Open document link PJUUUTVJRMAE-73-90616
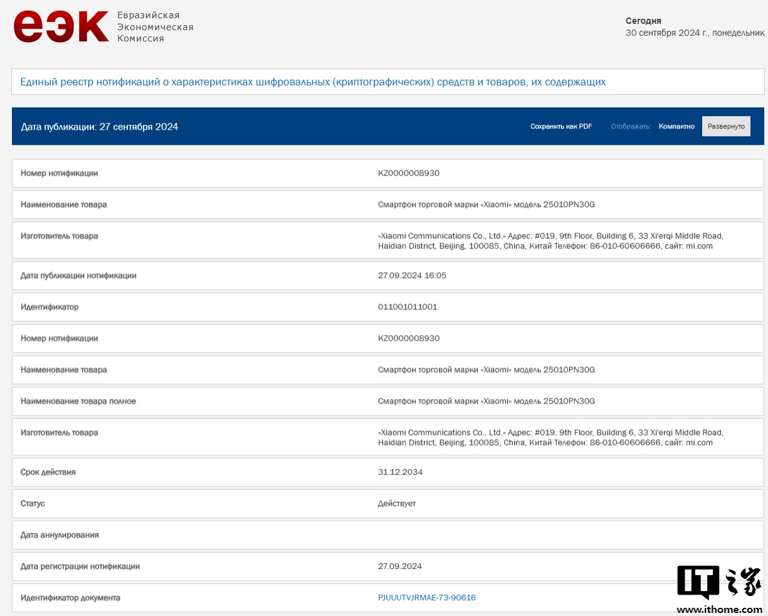The image size is (768, 616). click(x=426, y=598)
